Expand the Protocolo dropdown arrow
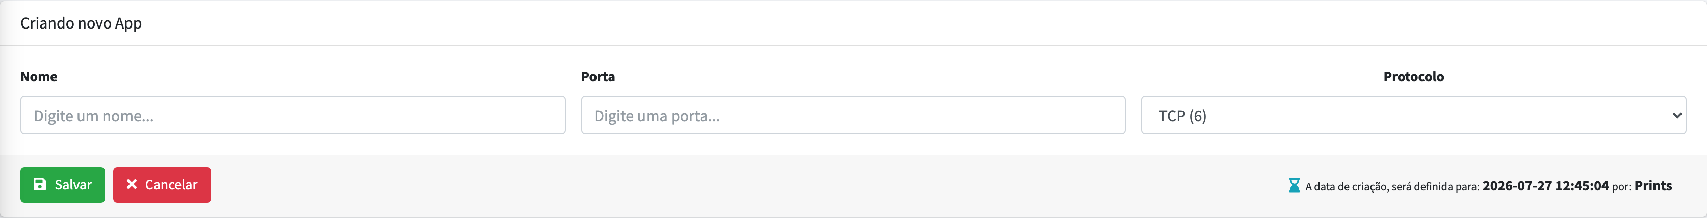1707x218 pixels. 1676,115
